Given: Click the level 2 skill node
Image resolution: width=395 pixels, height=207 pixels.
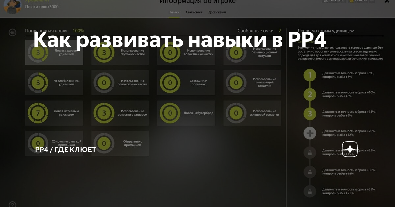Looking at the screenshot, I should click(310, 95).
